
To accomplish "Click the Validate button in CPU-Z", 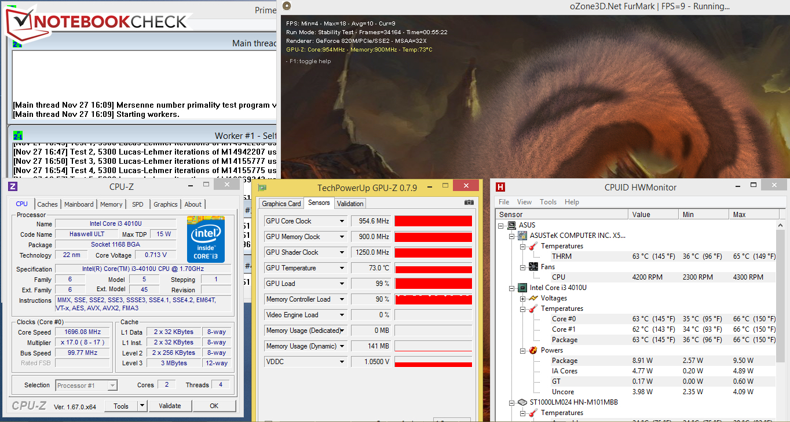I will (x=170, y=406).
